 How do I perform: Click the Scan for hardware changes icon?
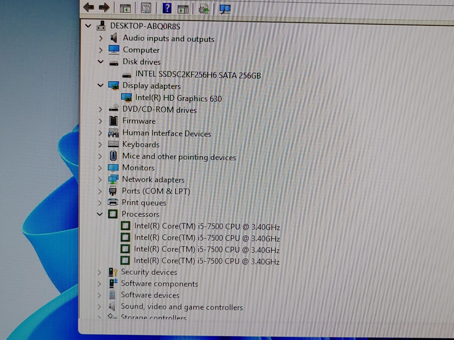pos(203,8)
